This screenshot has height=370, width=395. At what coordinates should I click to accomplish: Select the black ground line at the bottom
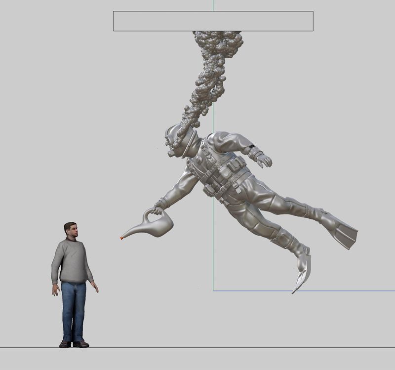tap(197, 348)
